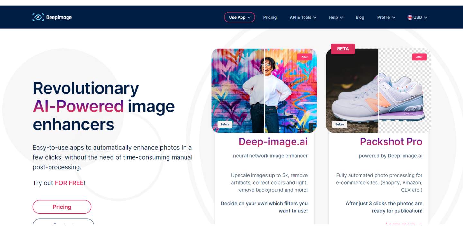Click 'Decide on your own which filters' text
Screen dimensions: 463x229
(264, 207)
